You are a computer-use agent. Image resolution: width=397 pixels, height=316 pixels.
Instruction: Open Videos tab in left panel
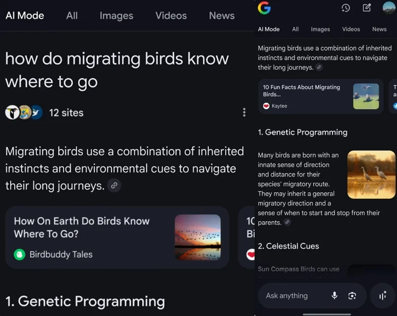(x=171, y=16)
